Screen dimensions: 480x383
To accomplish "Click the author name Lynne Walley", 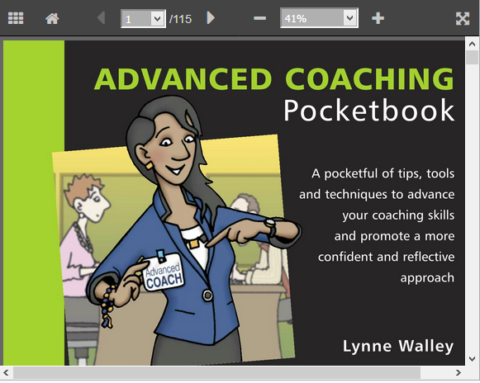I will point(398,347).
